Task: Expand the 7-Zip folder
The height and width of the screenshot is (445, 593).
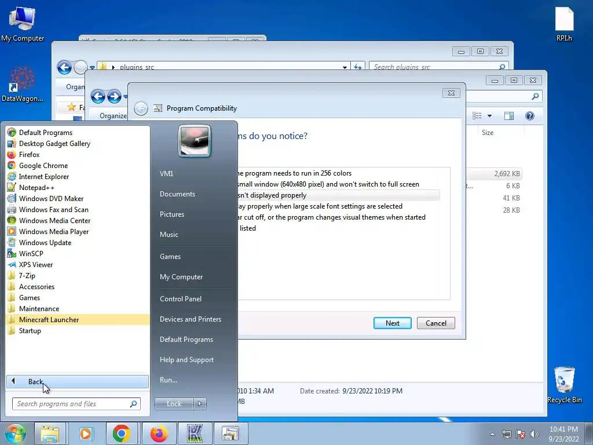Action: [x=27, y=275]
